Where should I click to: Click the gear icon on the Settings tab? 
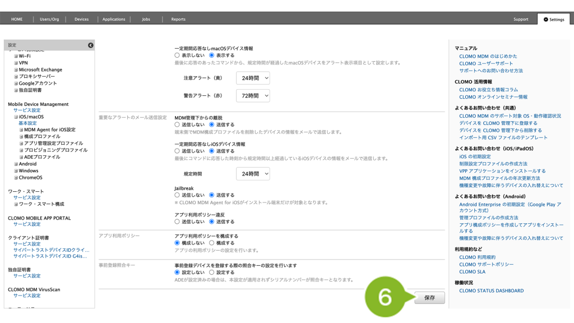click(x=546, y=19)
